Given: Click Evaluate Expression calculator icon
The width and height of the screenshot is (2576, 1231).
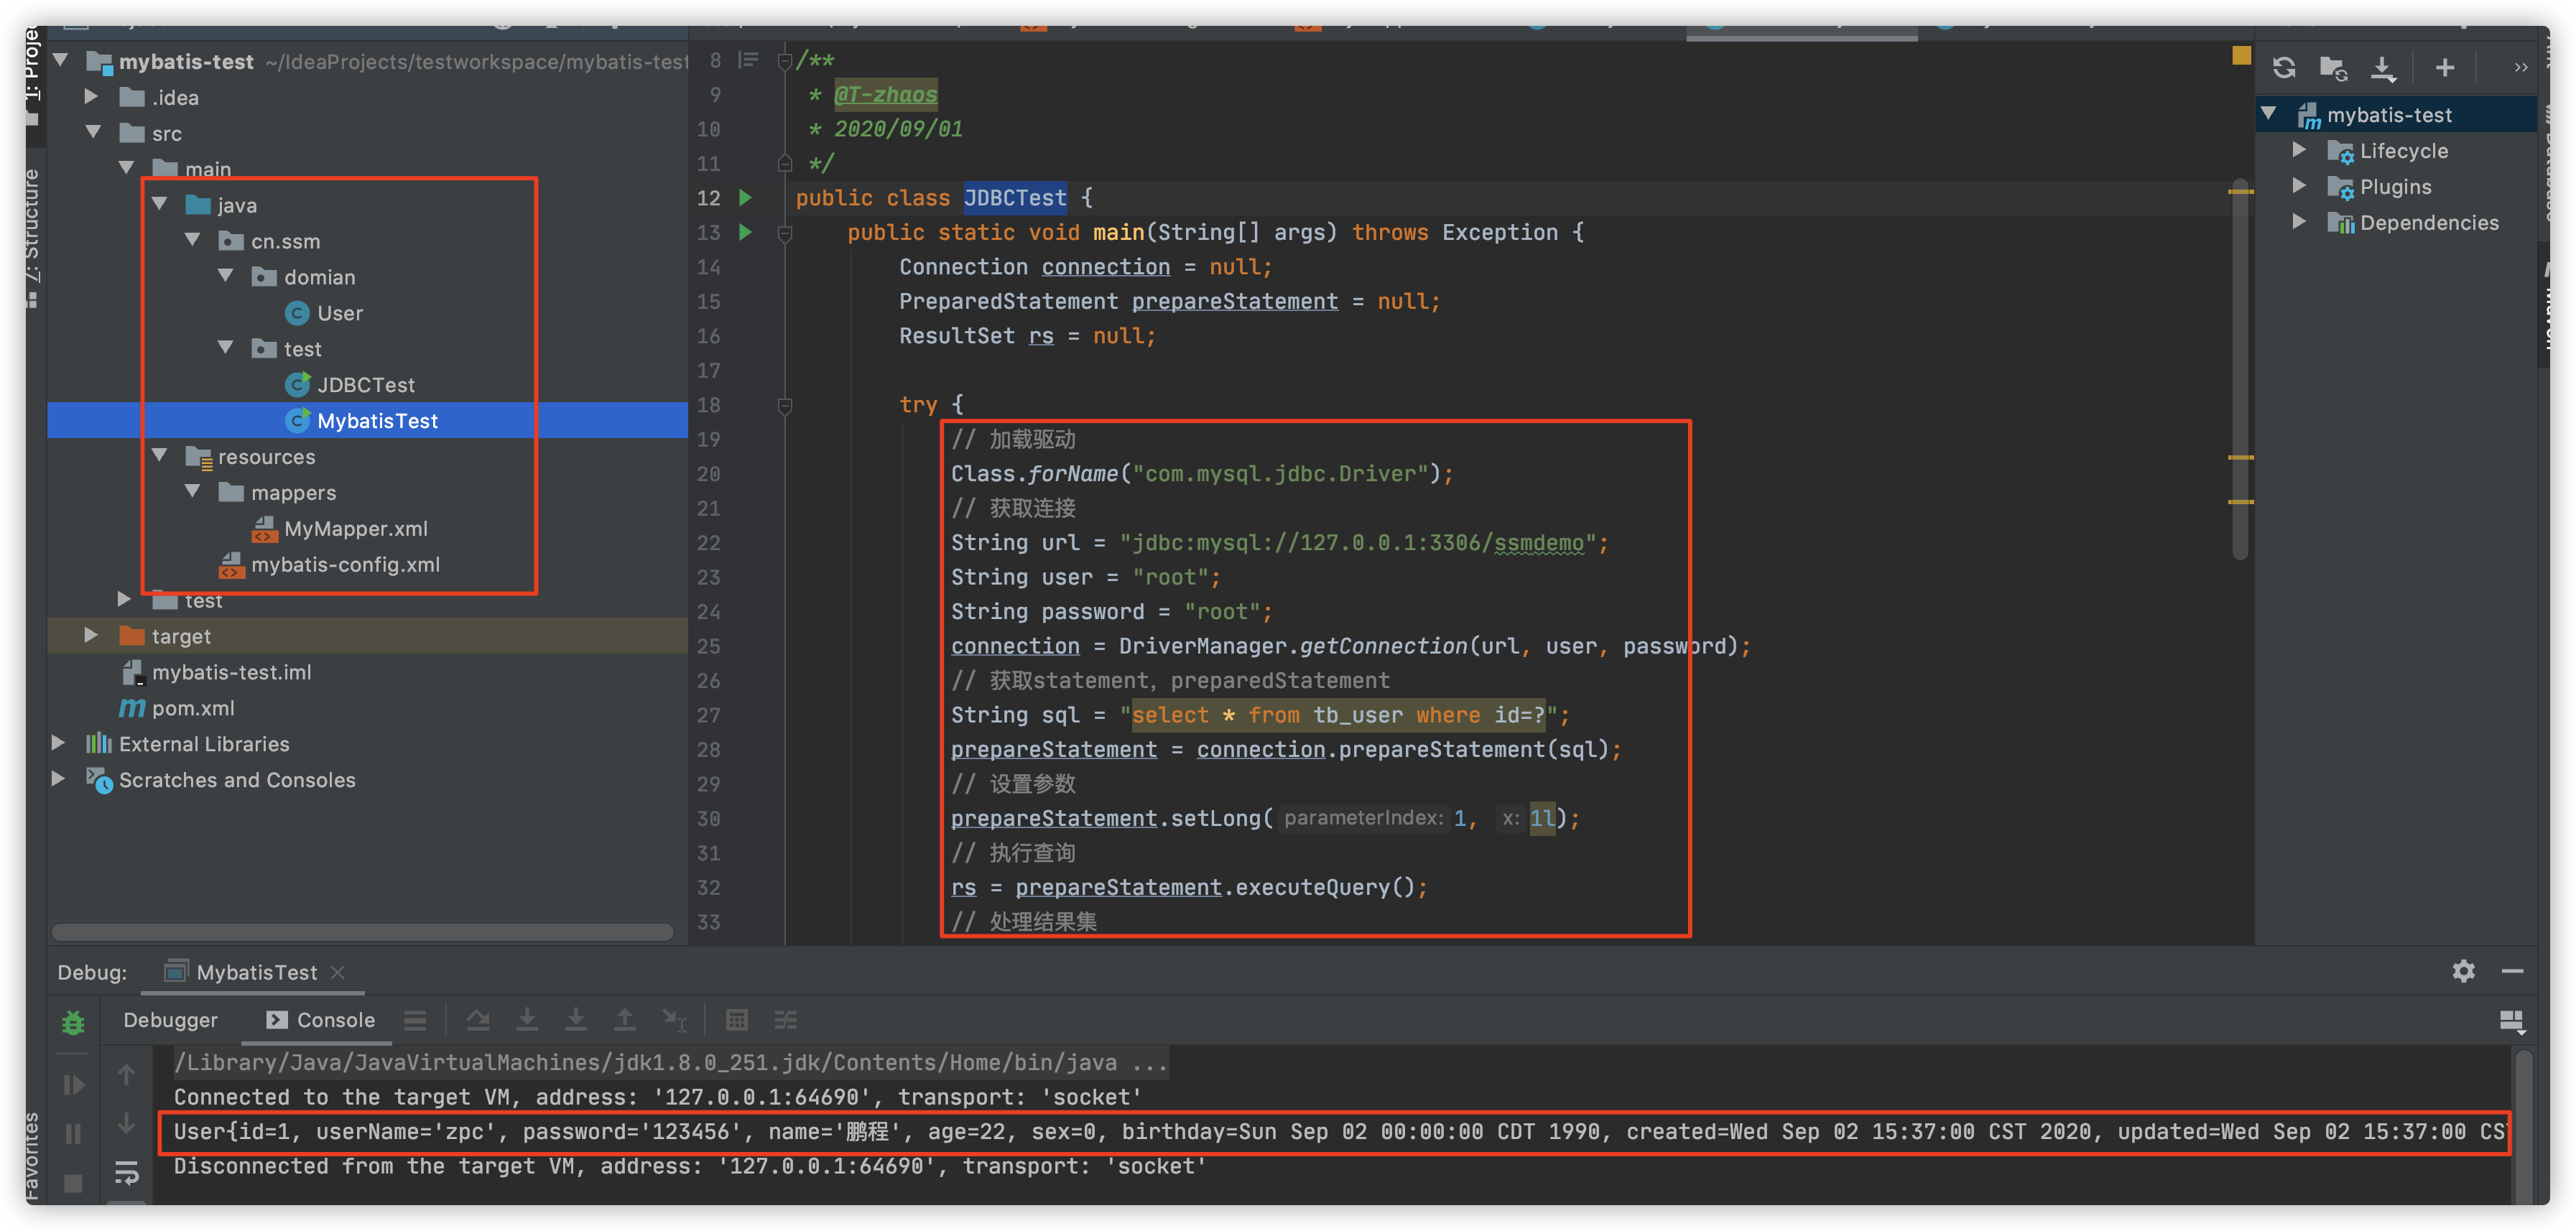Looking at the screenshot, I should 737,1020.
